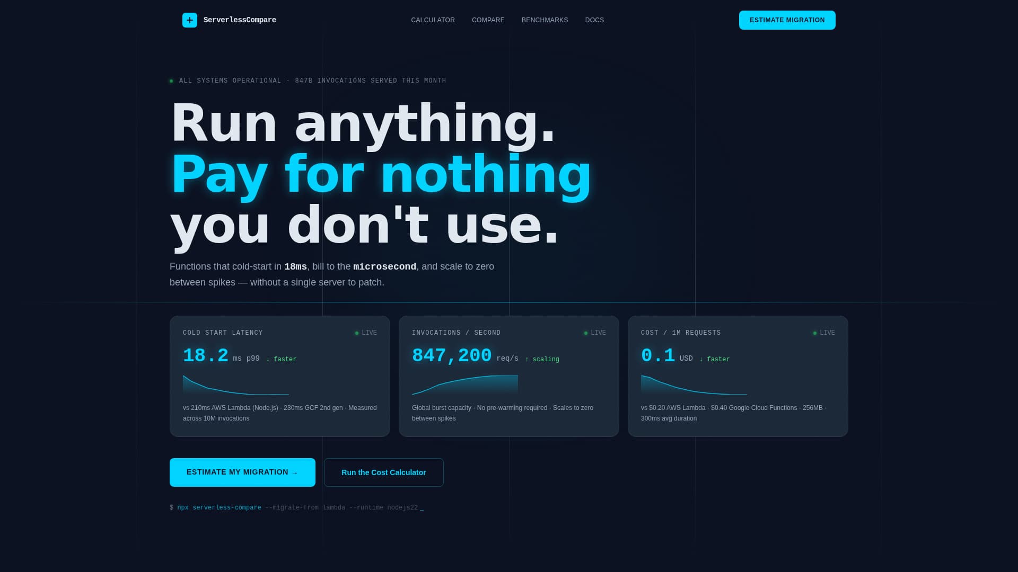Click the Cold Start Latency card title

(223, 333)
